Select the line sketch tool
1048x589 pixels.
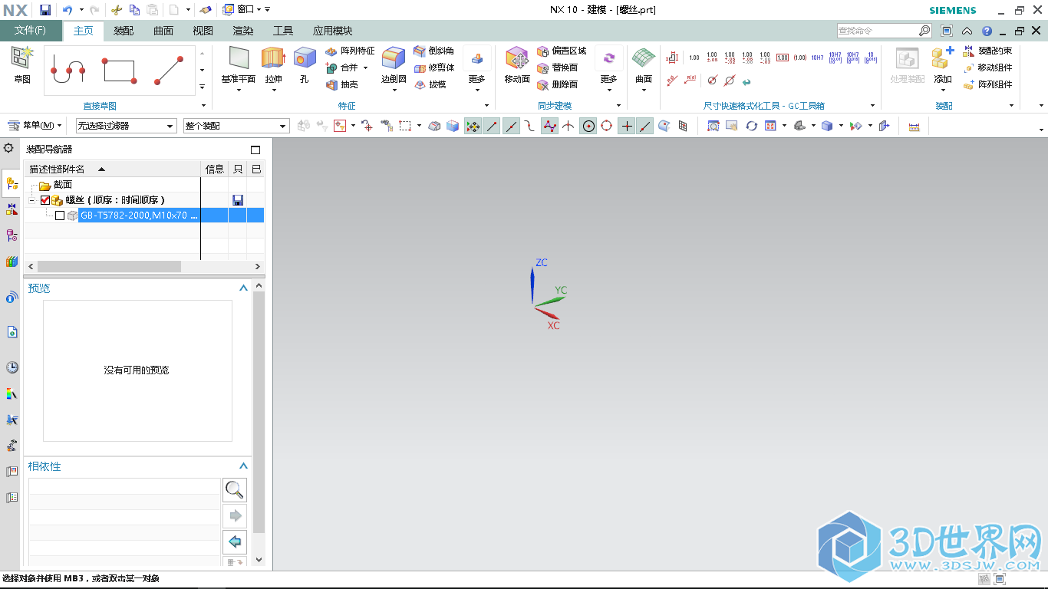tap(168, 71)
